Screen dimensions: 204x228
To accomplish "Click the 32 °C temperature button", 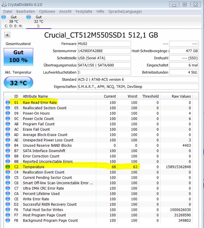I will (18, 82).
